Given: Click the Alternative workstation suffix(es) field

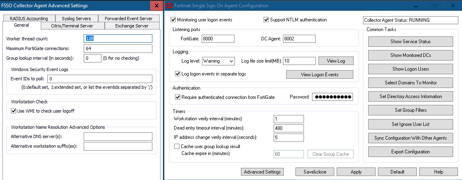Looking at the screenshot, I should pos(118,147).
